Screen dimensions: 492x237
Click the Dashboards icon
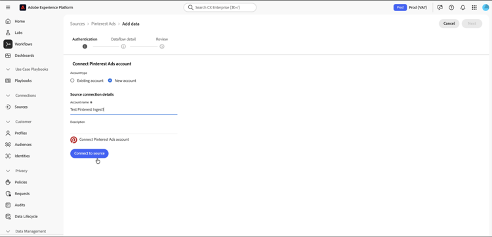(x=8, y=56)
